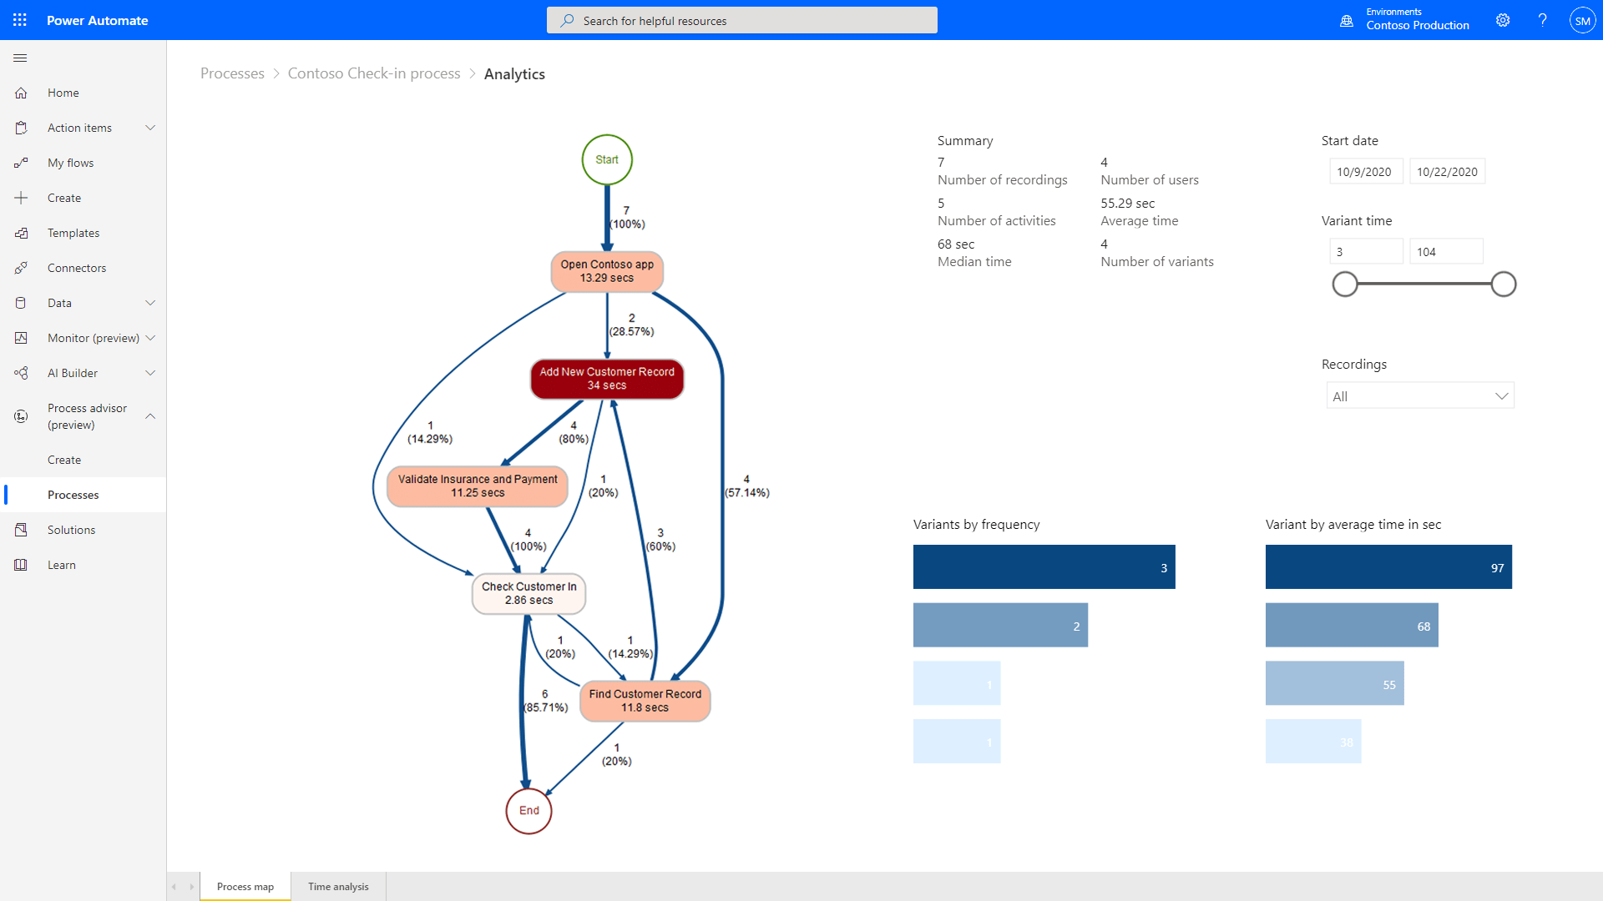
Task: Click the start date field showing 10/9/2020
Action: 1366,171
